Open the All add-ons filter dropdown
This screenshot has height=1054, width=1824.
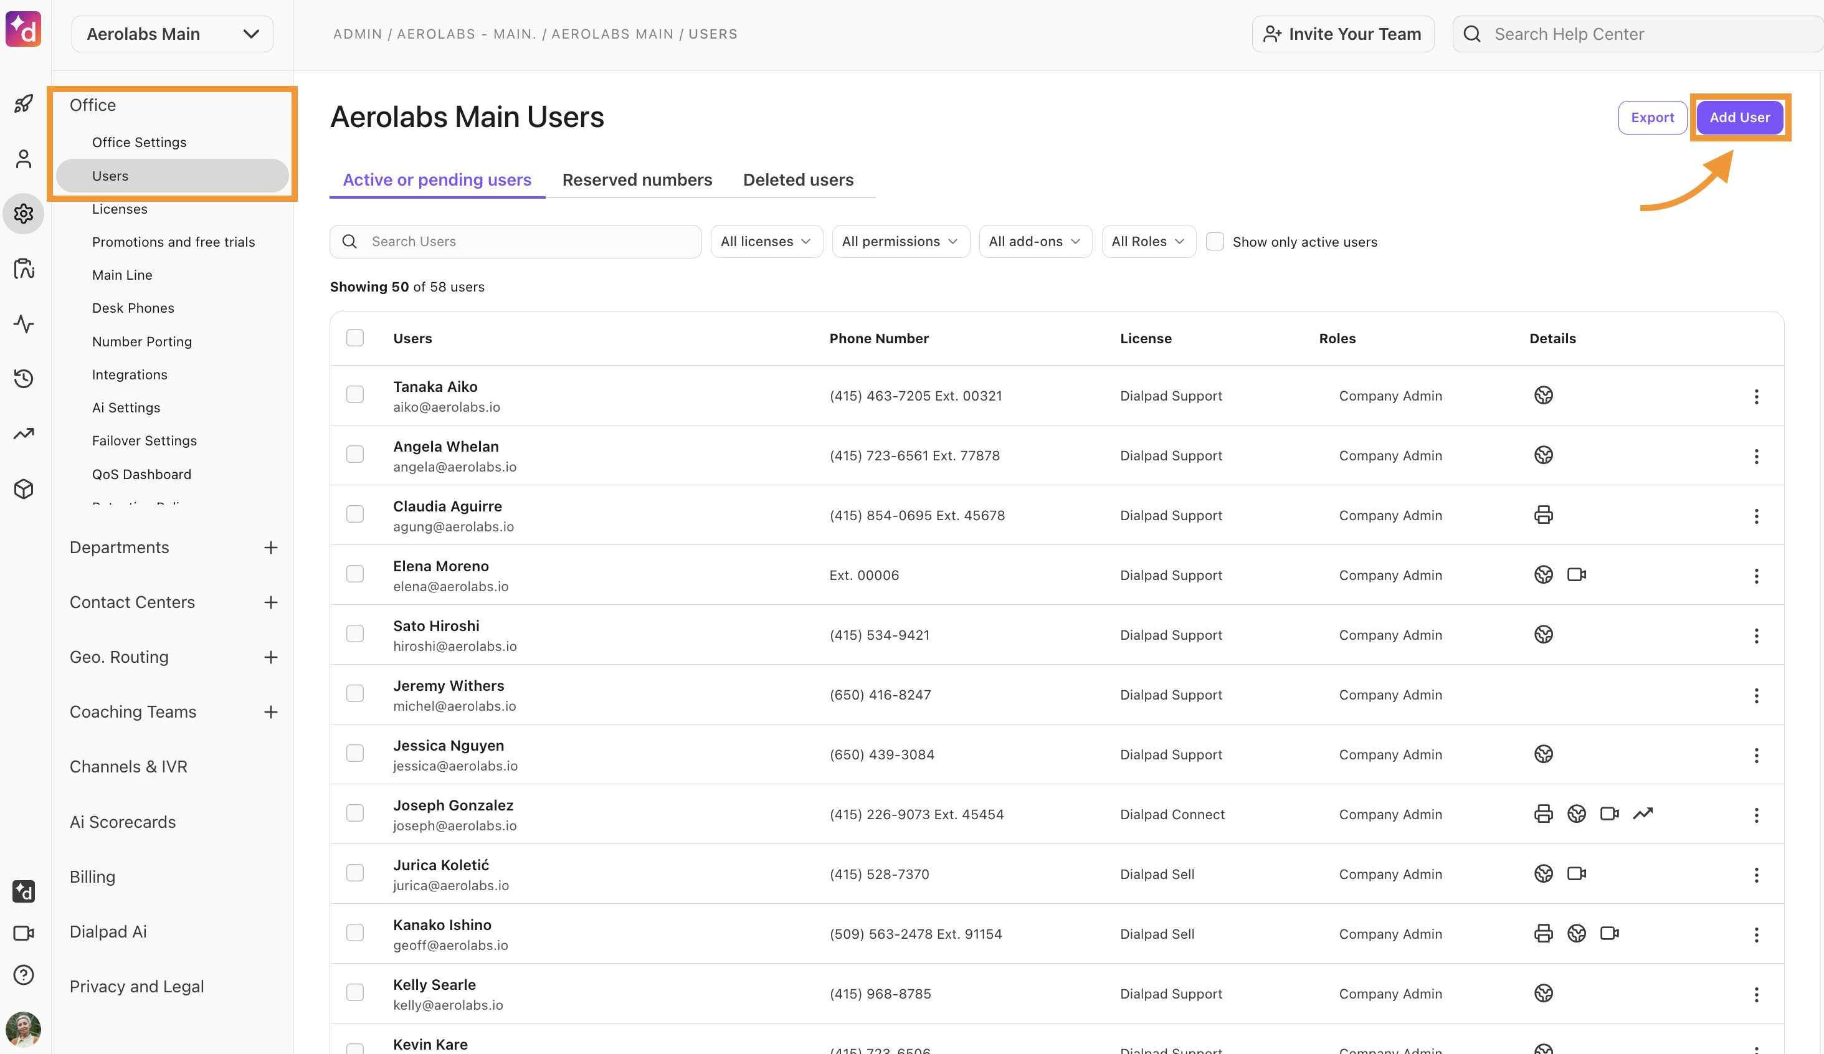tap(1035, 242)
